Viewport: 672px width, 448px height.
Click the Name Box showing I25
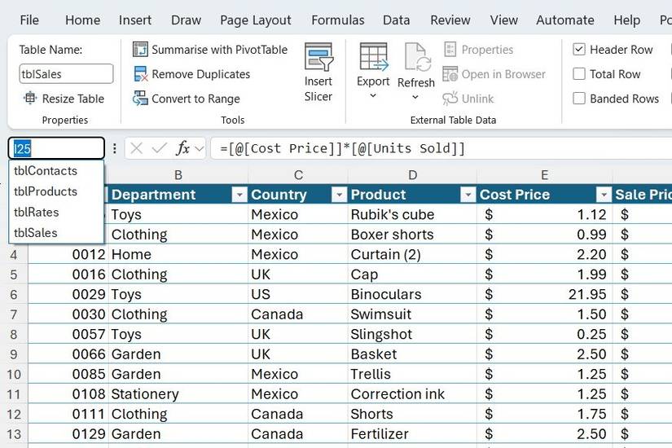56,149
